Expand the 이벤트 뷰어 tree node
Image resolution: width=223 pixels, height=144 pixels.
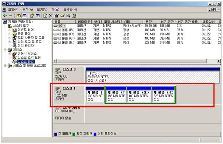tap(10, 30)
